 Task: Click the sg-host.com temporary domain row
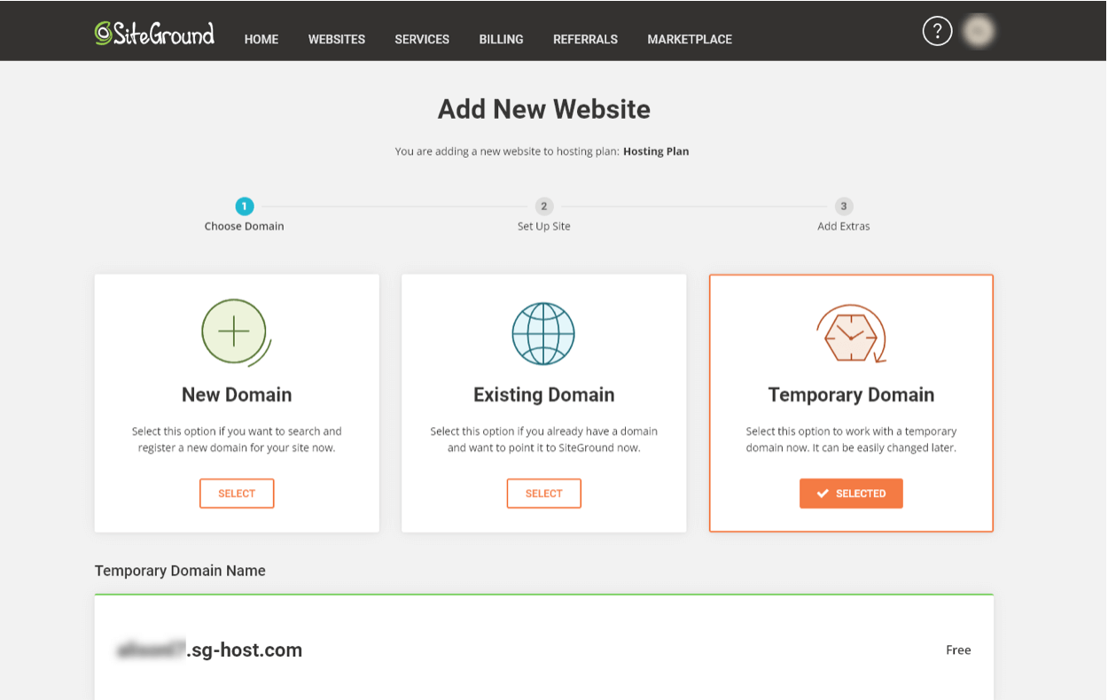(543, 649)
